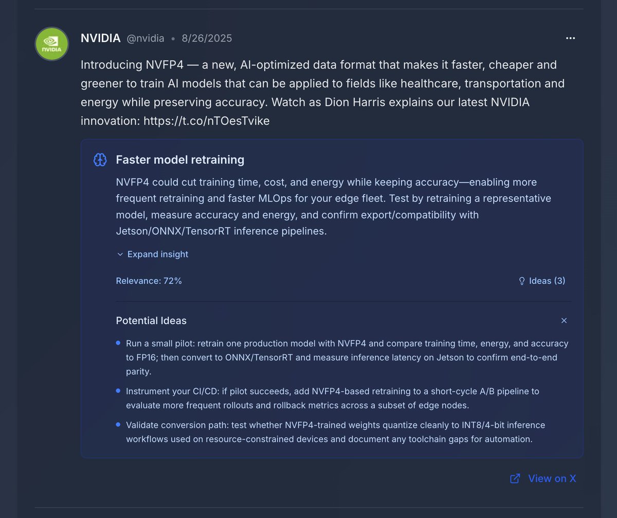The height and width of the screenshot is (518, 617).
Task: Expand insight via chevron arrow
Action: (120, 254)
